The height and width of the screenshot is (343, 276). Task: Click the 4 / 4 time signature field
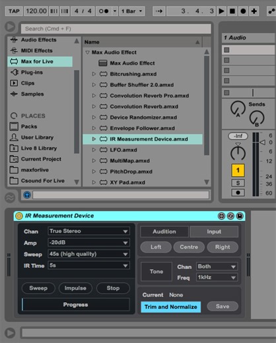click(x=83, y=11)
